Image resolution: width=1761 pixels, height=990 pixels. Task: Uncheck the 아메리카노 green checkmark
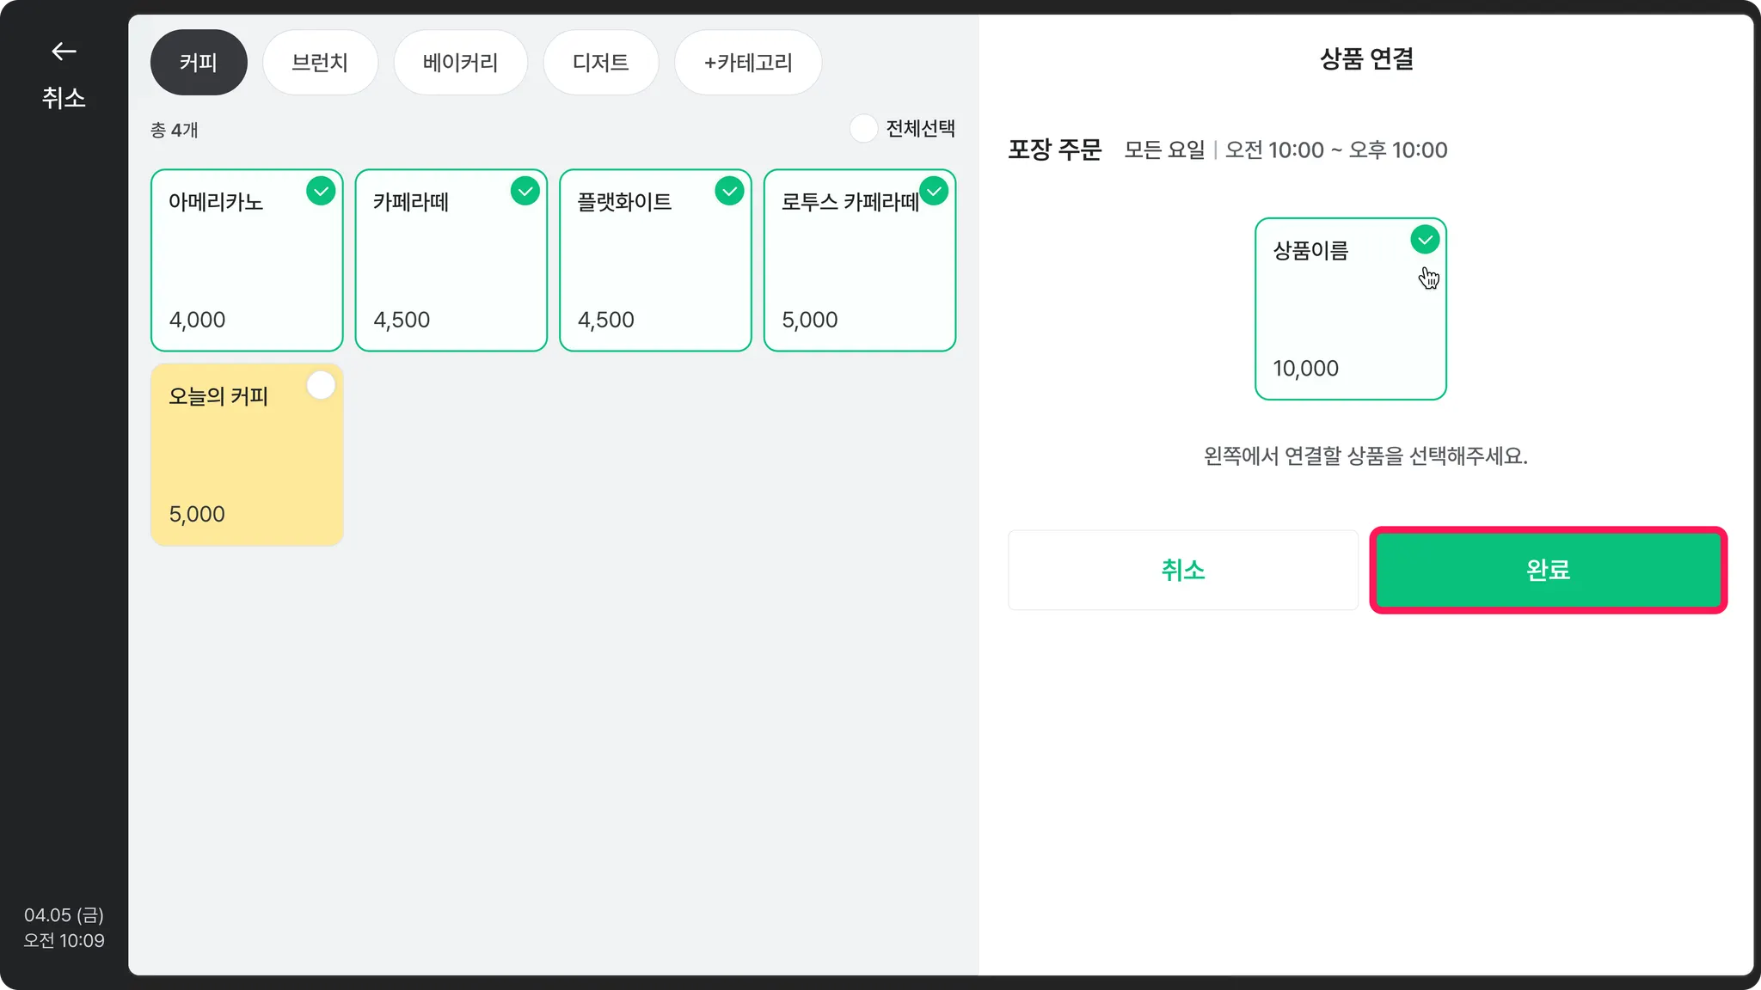point(321,191)
